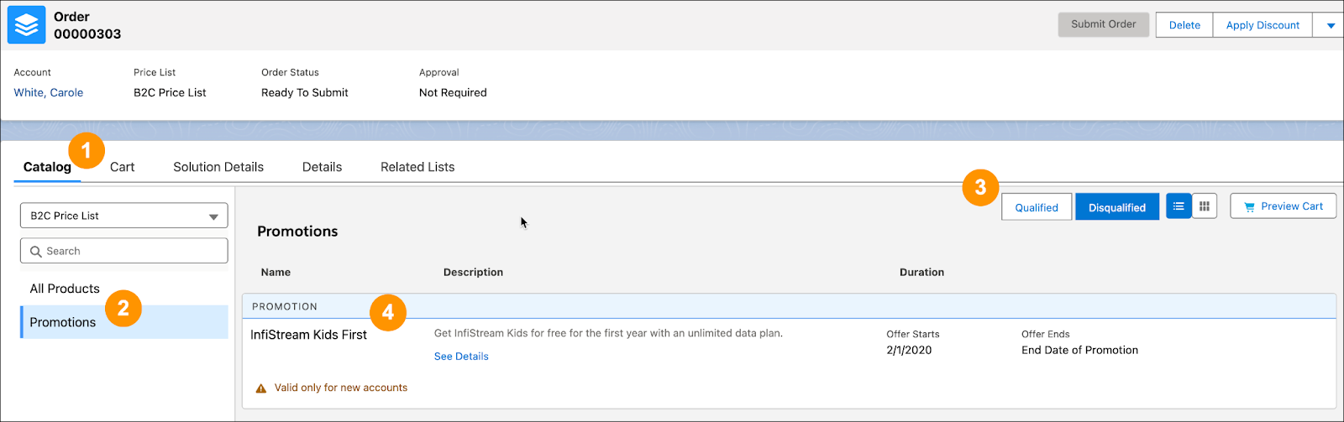Switch to list view icon
Screen dimensions: 1344x422
(1179, 206)
